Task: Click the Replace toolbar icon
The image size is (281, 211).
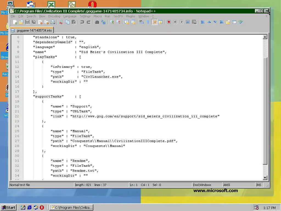Action: point(103,22)
